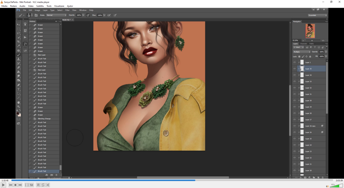Open VLC Media menu
Viewport: 344px width, 188px height.
4,6
